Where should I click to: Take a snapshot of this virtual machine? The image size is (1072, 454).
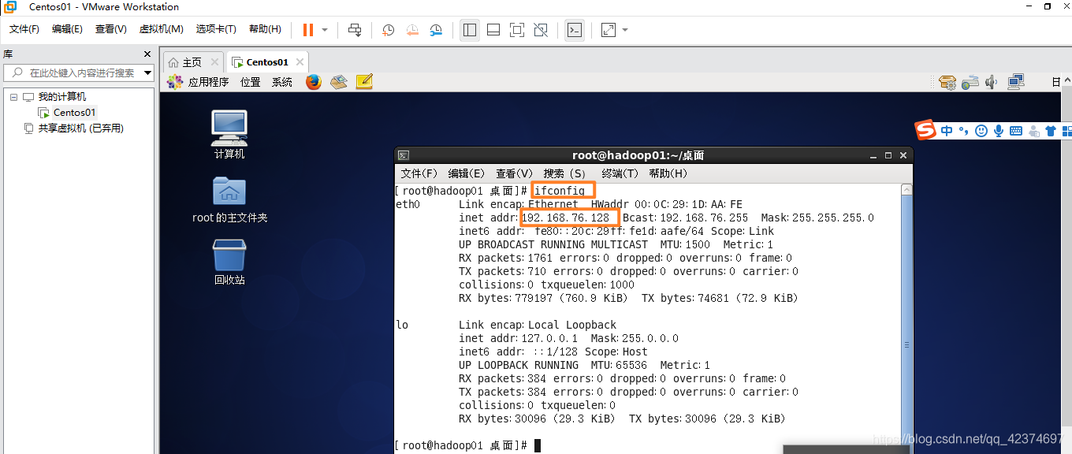[x=387, y=29]
